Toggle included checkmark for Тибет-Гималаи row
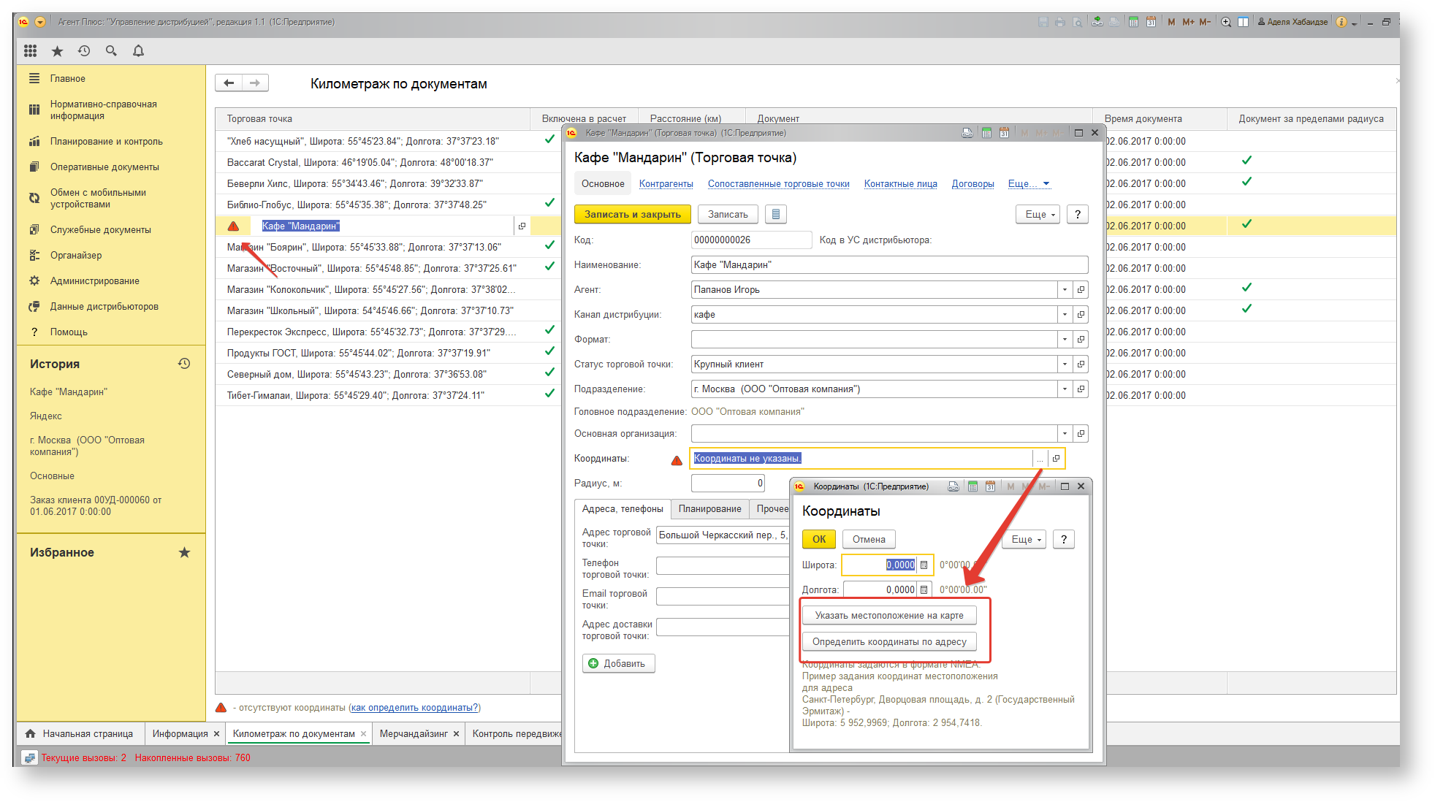This screenshot has width=1435, height=802. click(549, 394)
